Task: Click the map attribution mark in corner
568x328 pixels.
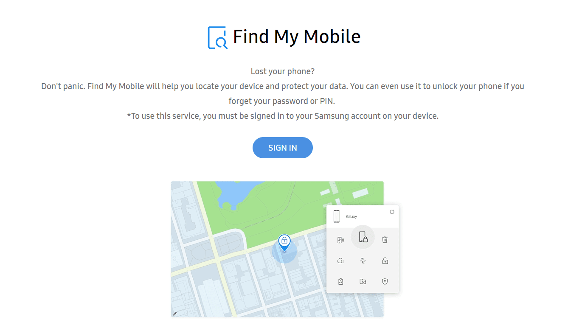Action: tap(174, 314)
